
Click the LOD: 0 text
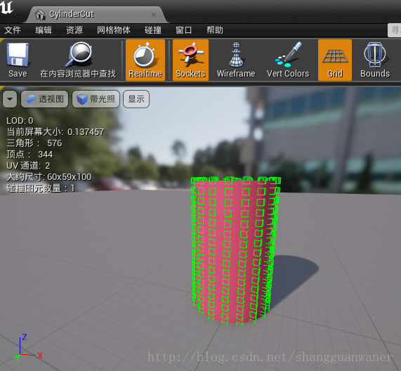pyautogui.click(x=20, y=121)
